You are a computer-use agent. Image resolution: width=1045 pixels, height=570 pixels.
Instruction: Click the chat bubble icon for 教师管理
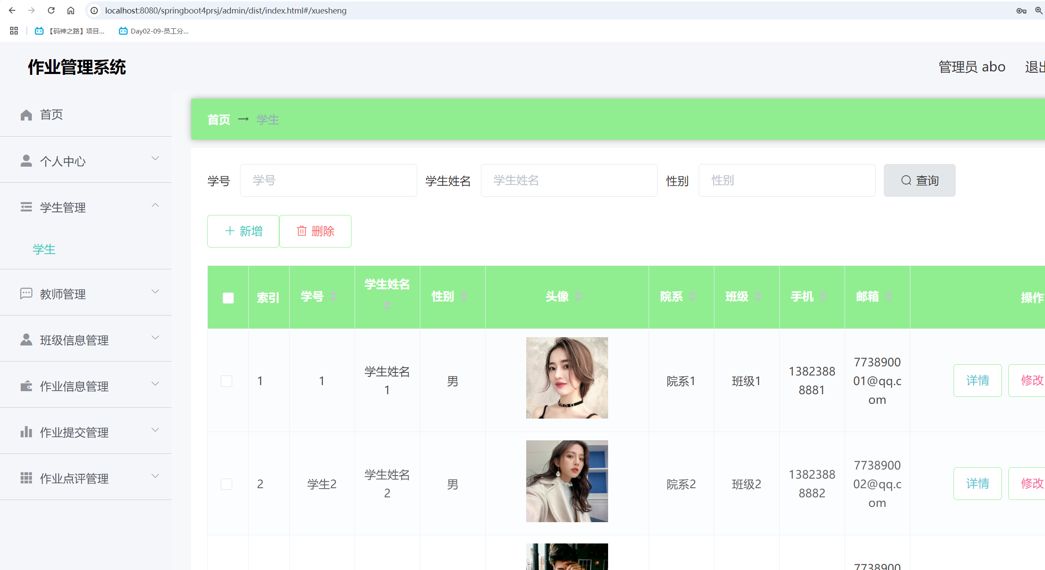[26, 294]
